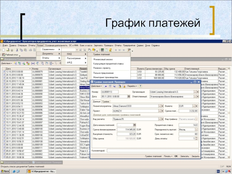Click the OK button in dialog
This screenshot has width=232, height=174.
point(176,156)
